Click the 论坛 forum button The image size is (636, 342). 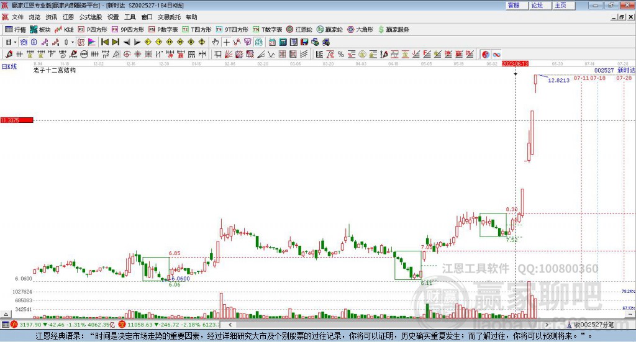coord(537,5)
